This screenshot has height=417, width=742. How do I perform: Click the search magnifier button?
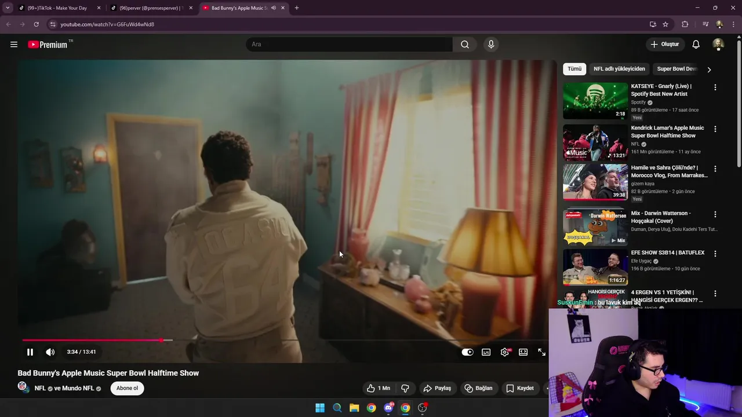465,45
